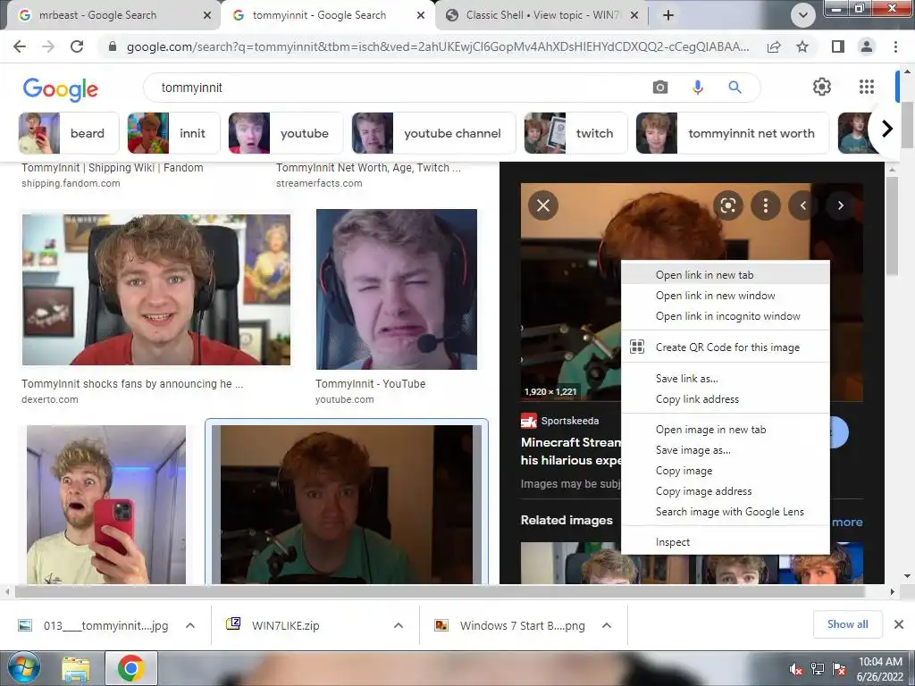Show next image in preview
Screen dimensions: 915x686
click(840, 205)
